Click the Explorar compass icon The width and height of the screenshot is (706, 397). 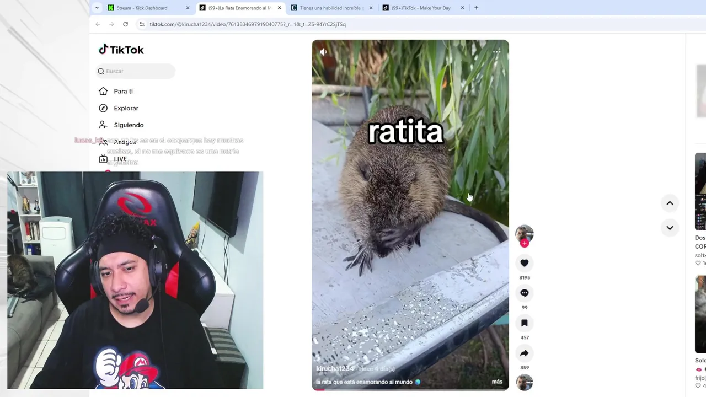pos(103,108)
